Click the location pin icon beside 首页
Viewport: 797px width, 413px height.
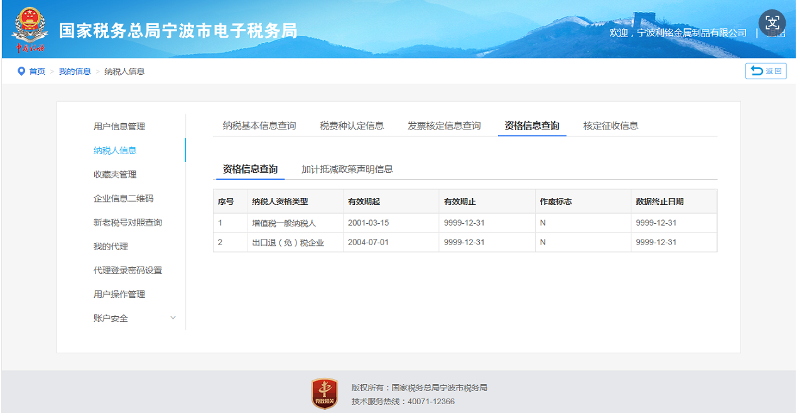click(x=21, y=71)
